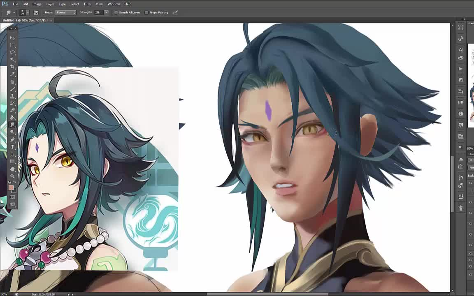Toggle Quick Mask mode
474x296 pixels.
pos(12,197)
